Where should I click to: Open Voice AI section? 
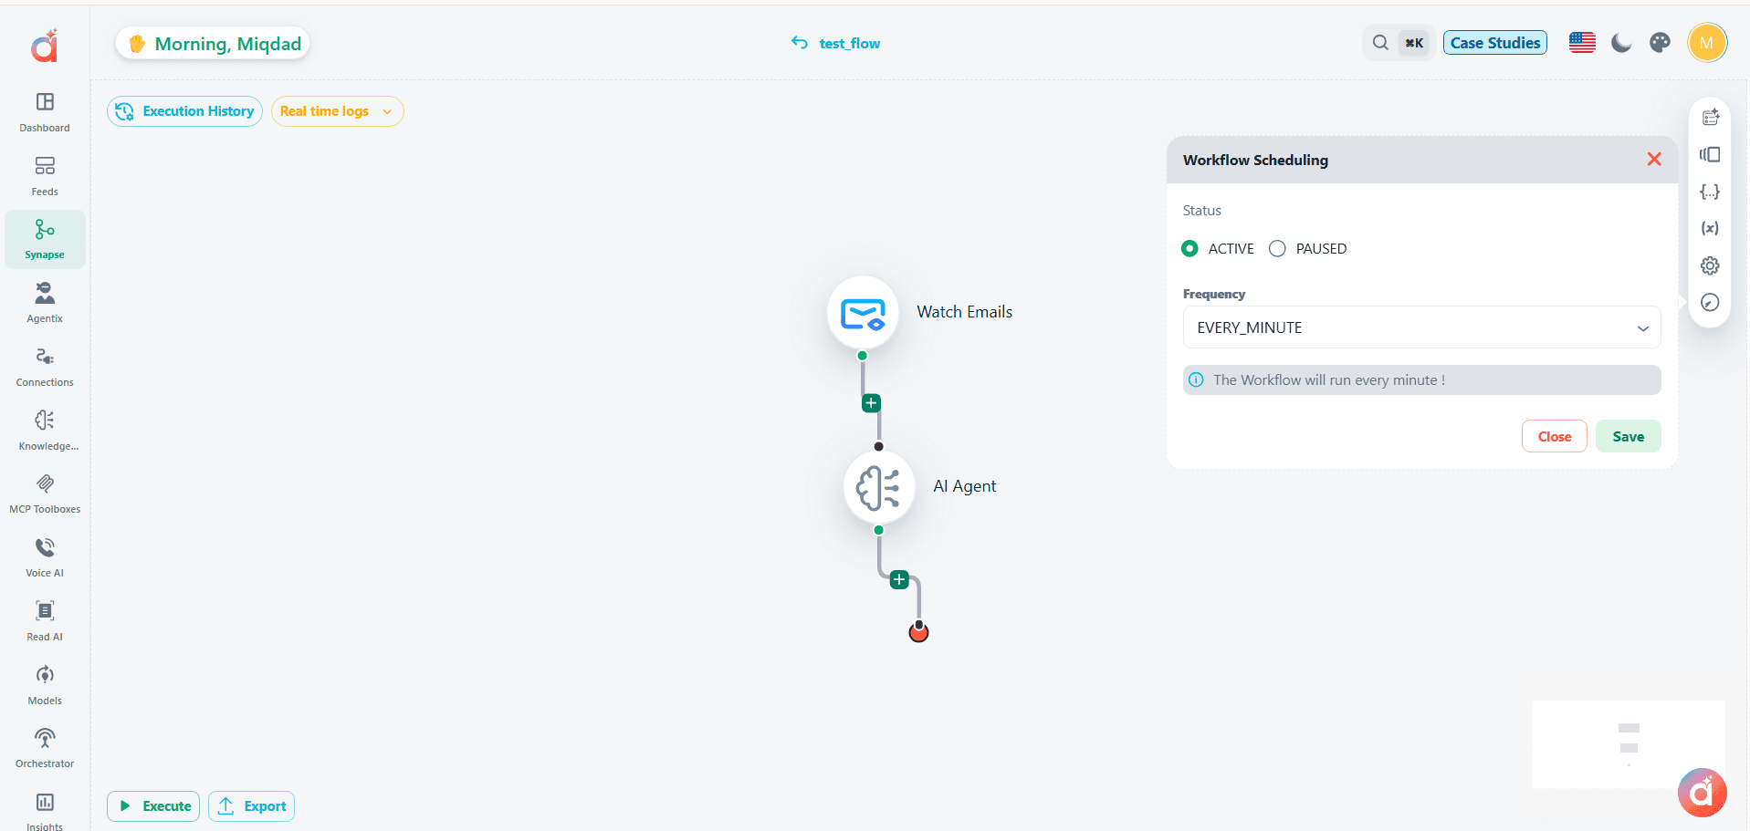tap(45, 557)
